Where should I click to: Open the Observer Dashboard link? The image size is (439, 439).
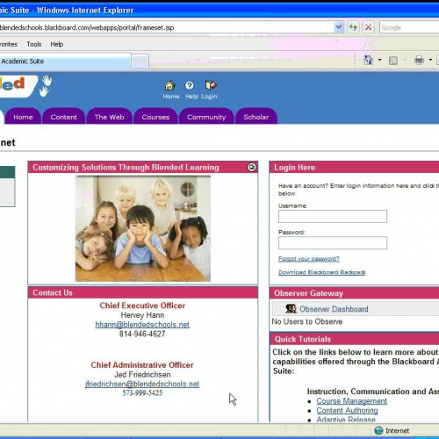pyautogui.click(x=334, y=309)
